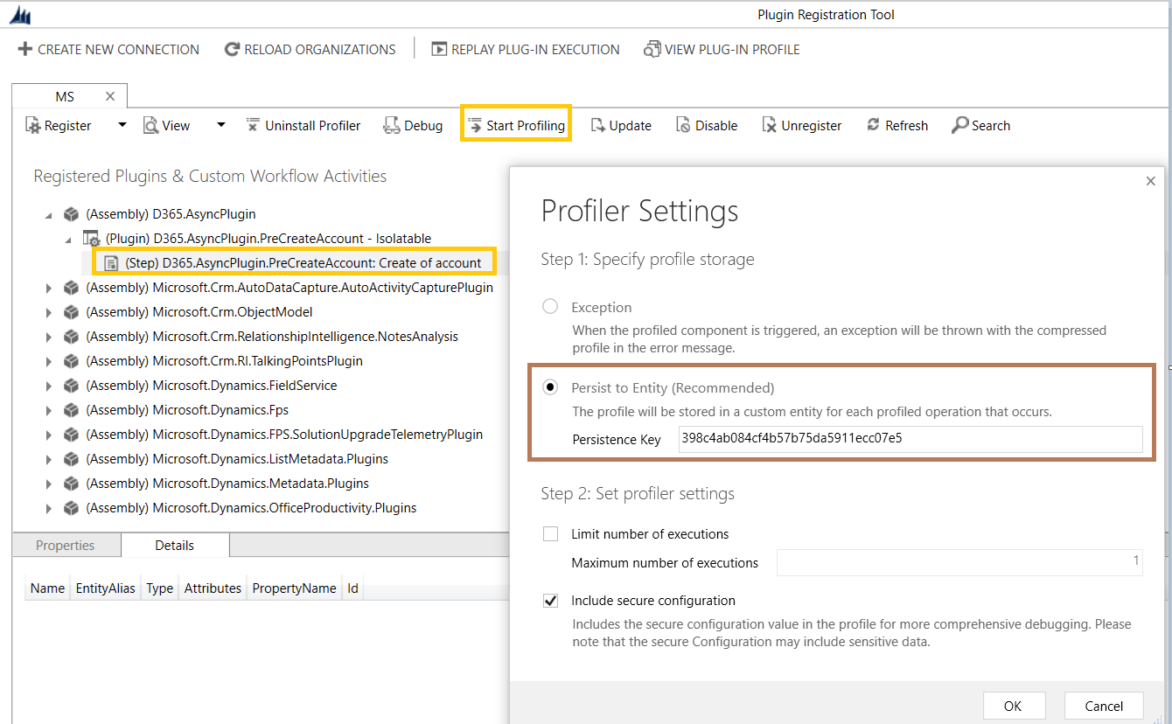Open the Search function

[x=980, y=124]
